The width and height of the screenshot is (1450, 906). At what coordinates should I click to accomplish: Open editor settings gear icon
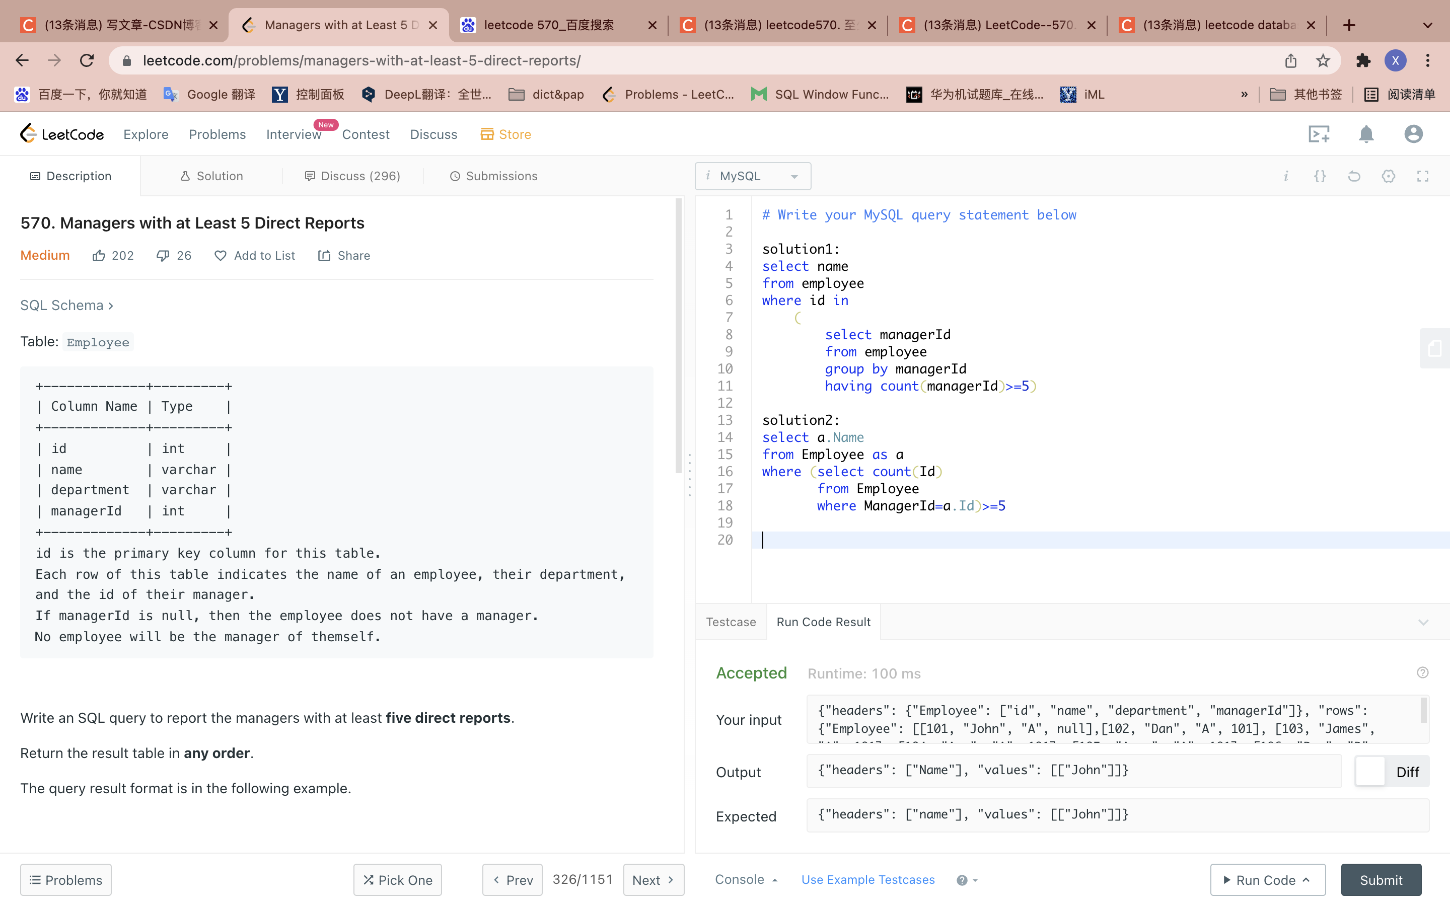[x=1388, y=176]
